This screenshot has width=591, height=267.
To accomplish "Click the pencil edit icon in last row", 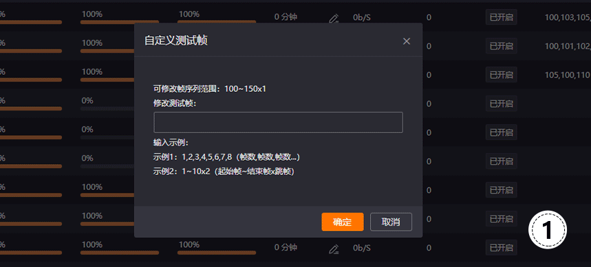I will (334, 249).
